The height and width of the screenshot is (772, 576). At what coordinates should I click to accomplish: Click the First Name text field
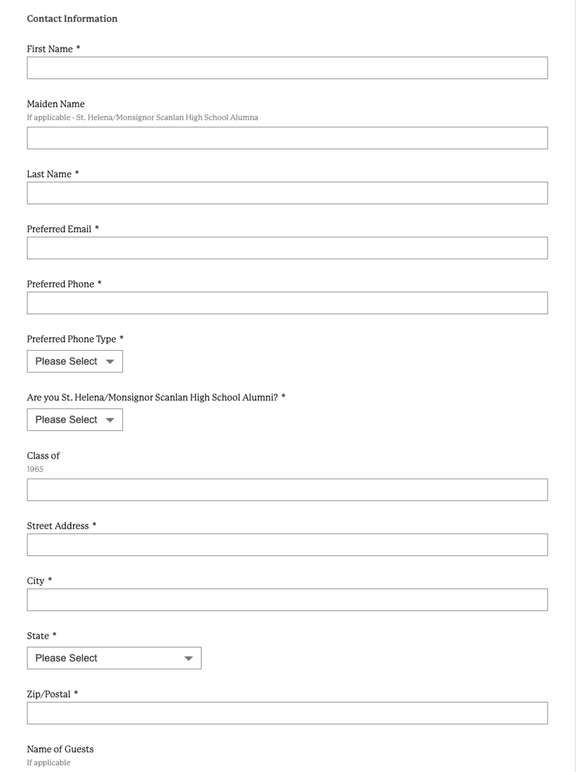tap(287, 67)
